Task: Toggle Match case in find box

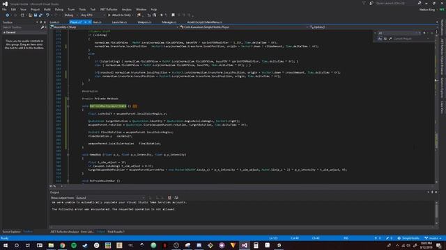Action: coord(380,39)
